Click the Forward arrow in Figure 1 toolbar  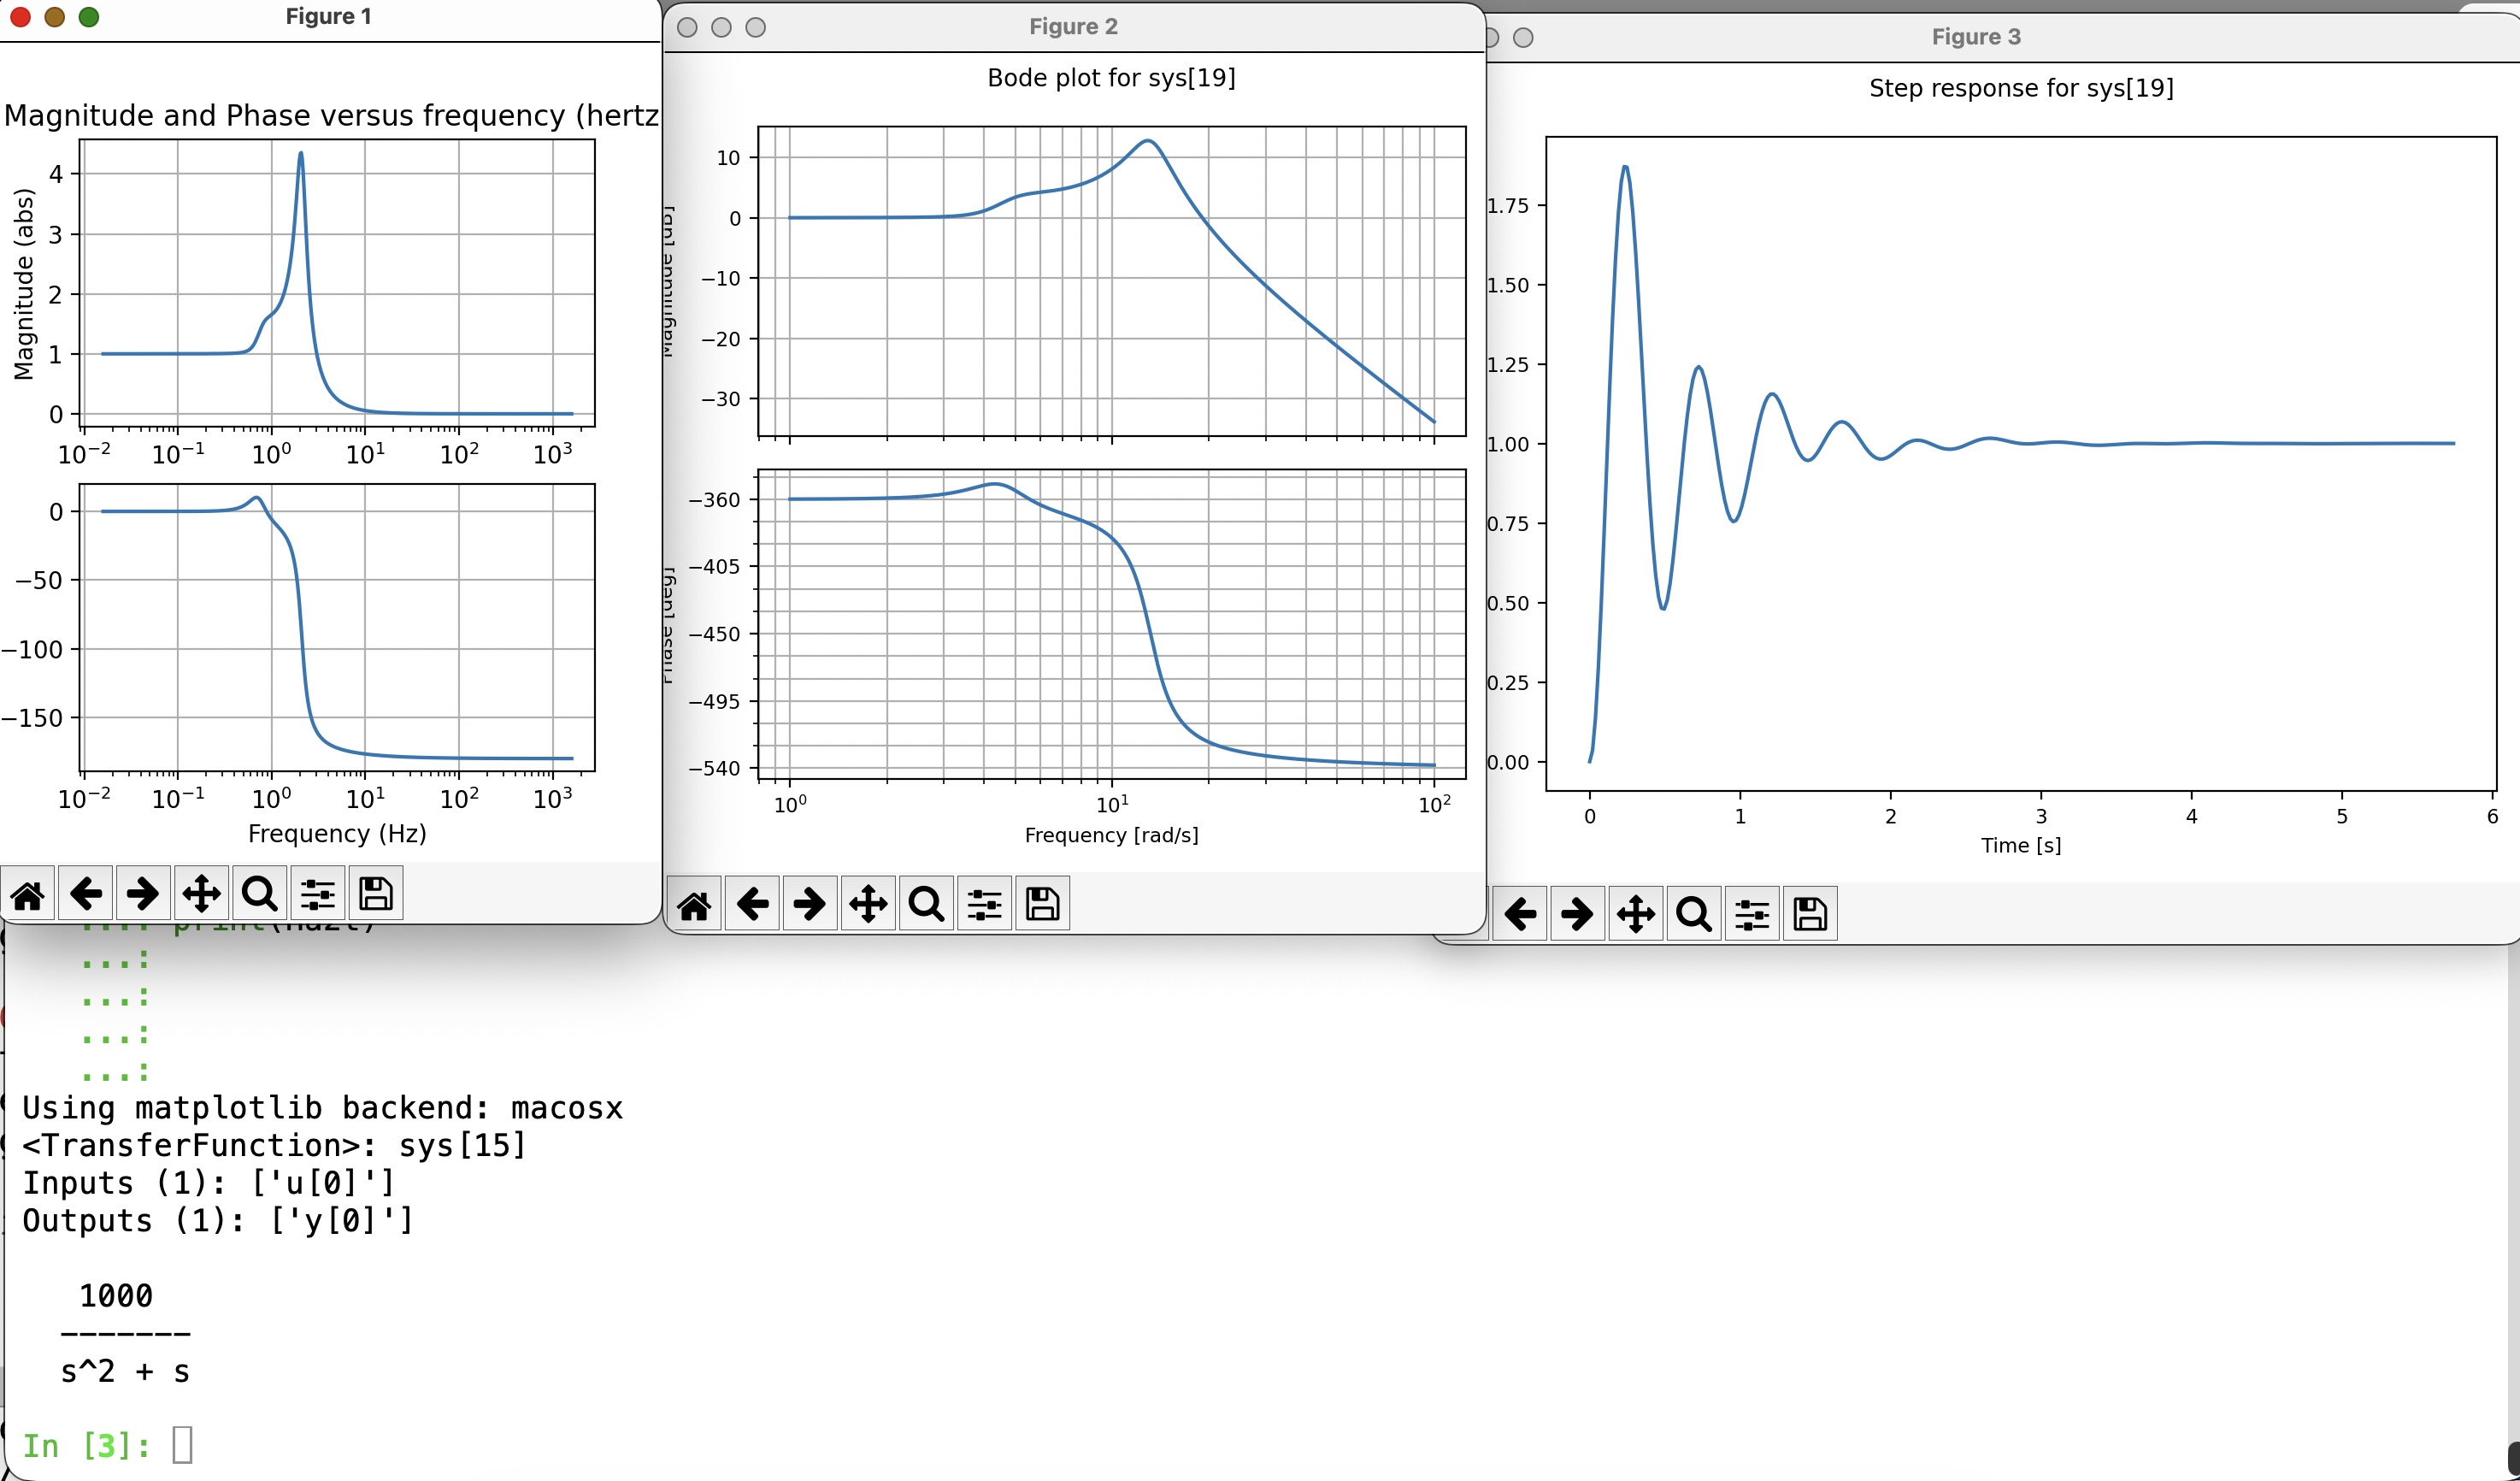[143, 894]
